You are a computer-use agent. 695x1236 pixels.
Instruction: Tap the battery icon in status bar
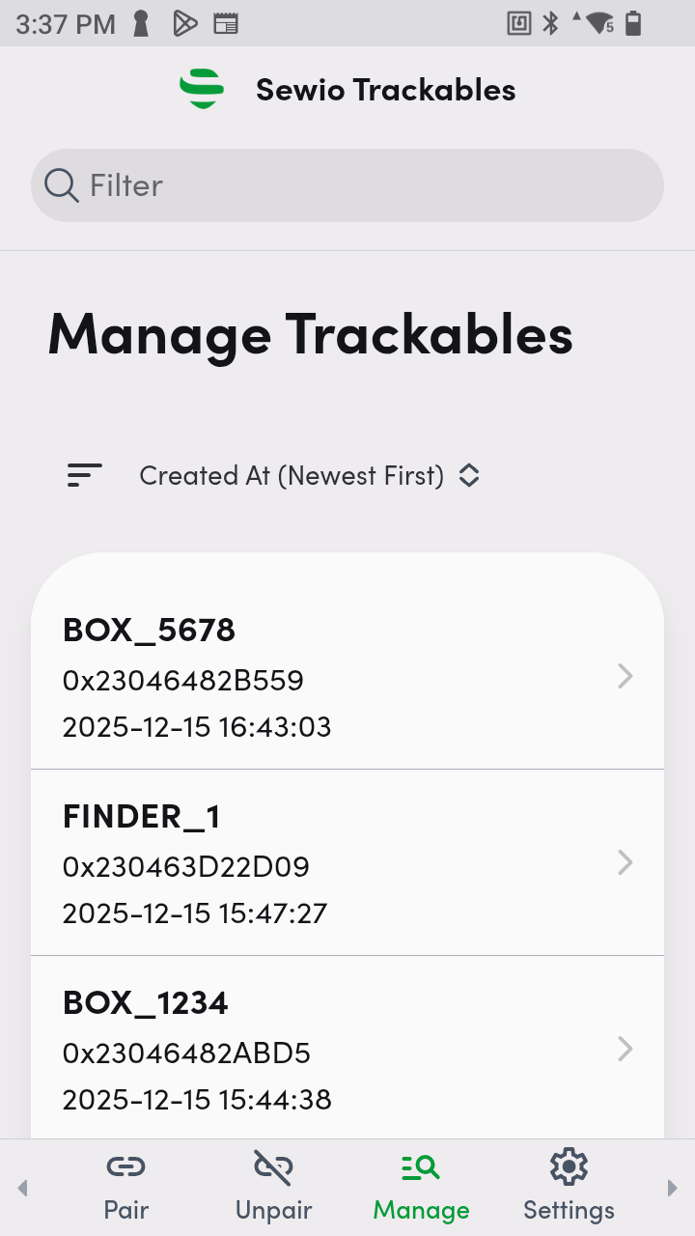point(633,23)
